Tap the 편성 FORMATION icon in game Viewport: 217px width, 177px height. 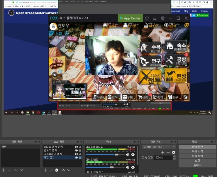click(176, 75)
